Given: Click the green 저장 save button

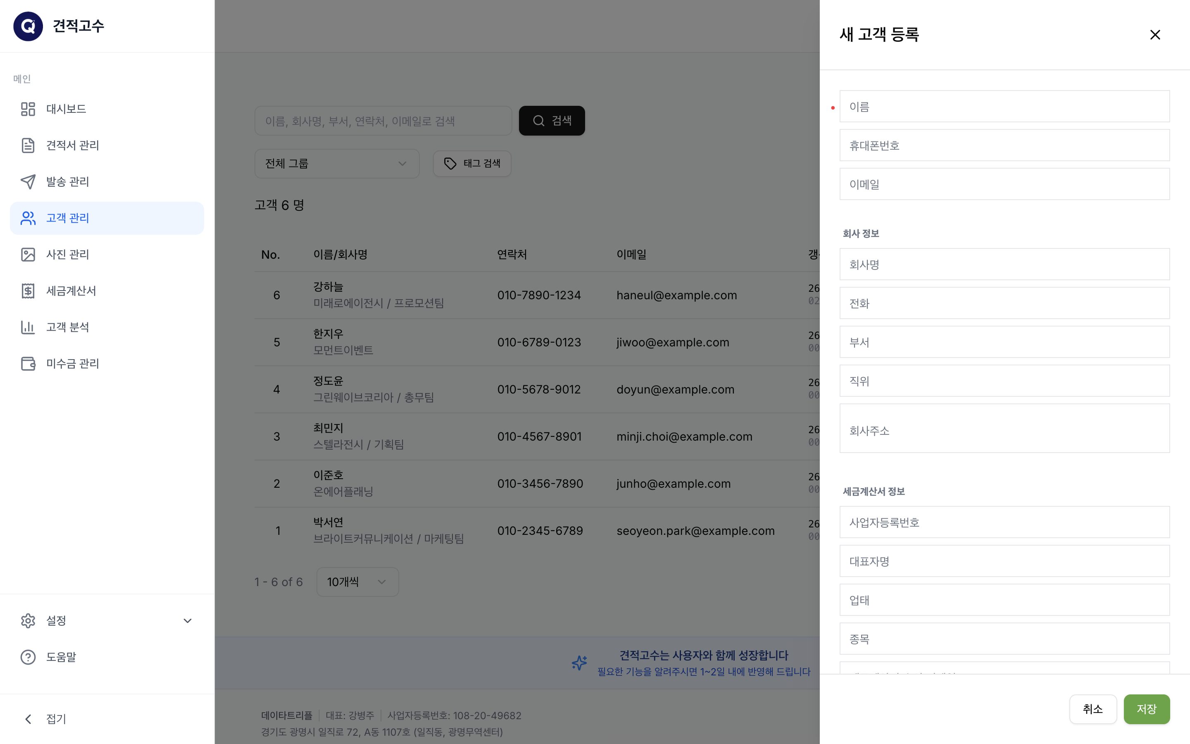Looking at the screenshot, I should pos(1147,709).
